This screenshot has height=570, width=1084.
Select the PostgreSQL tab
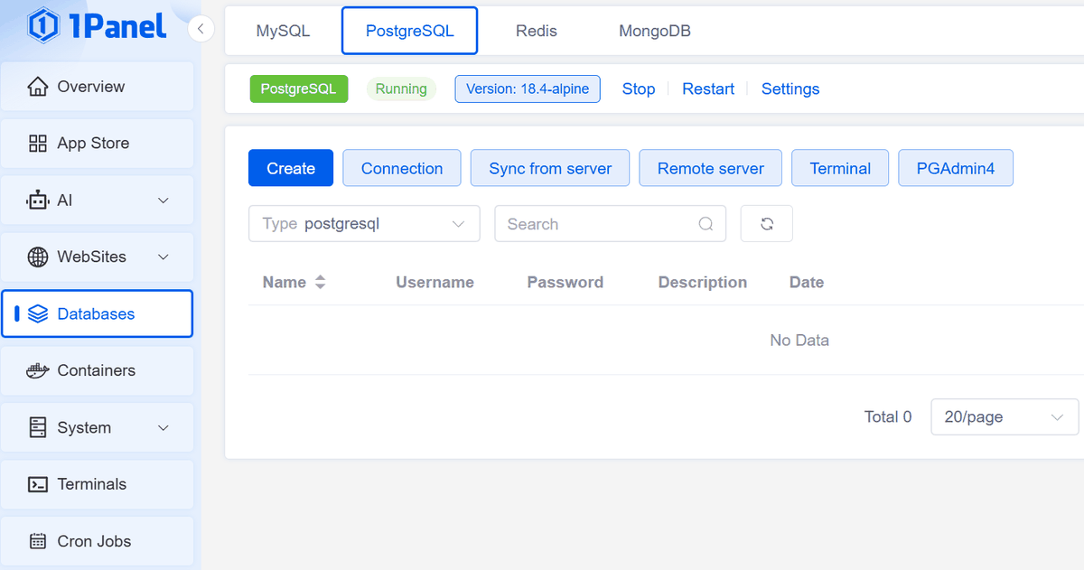click(409, 31)
